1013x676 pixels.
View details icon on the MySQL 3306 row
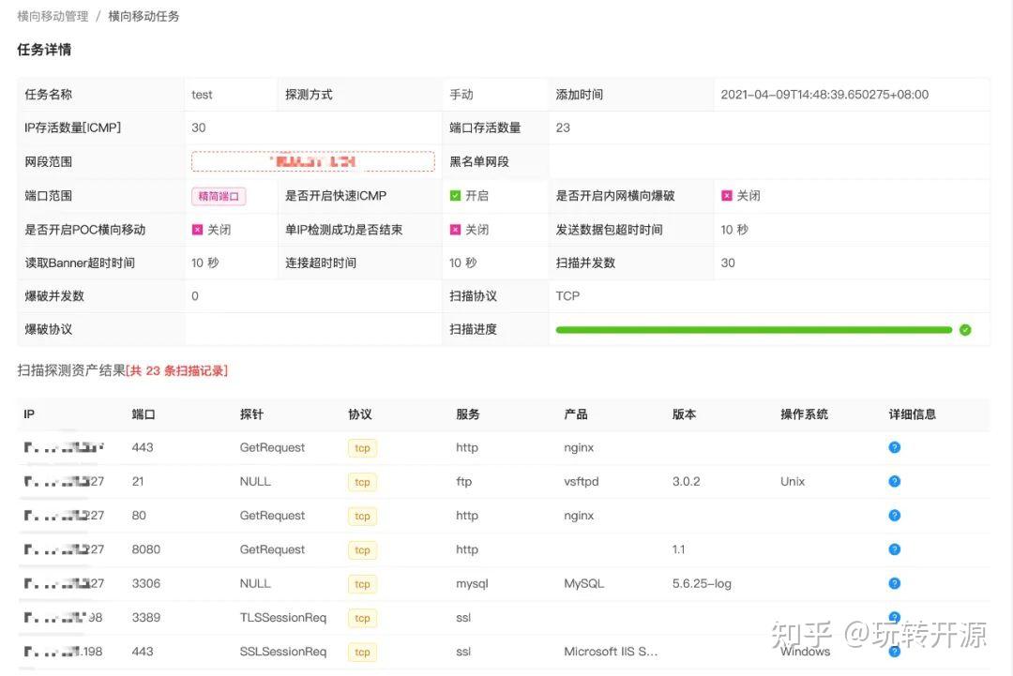pyautogui.click(x=894, y=583)
